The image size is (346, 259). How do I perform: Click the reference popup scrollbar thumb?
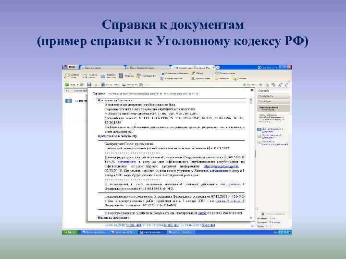point(251,102)
